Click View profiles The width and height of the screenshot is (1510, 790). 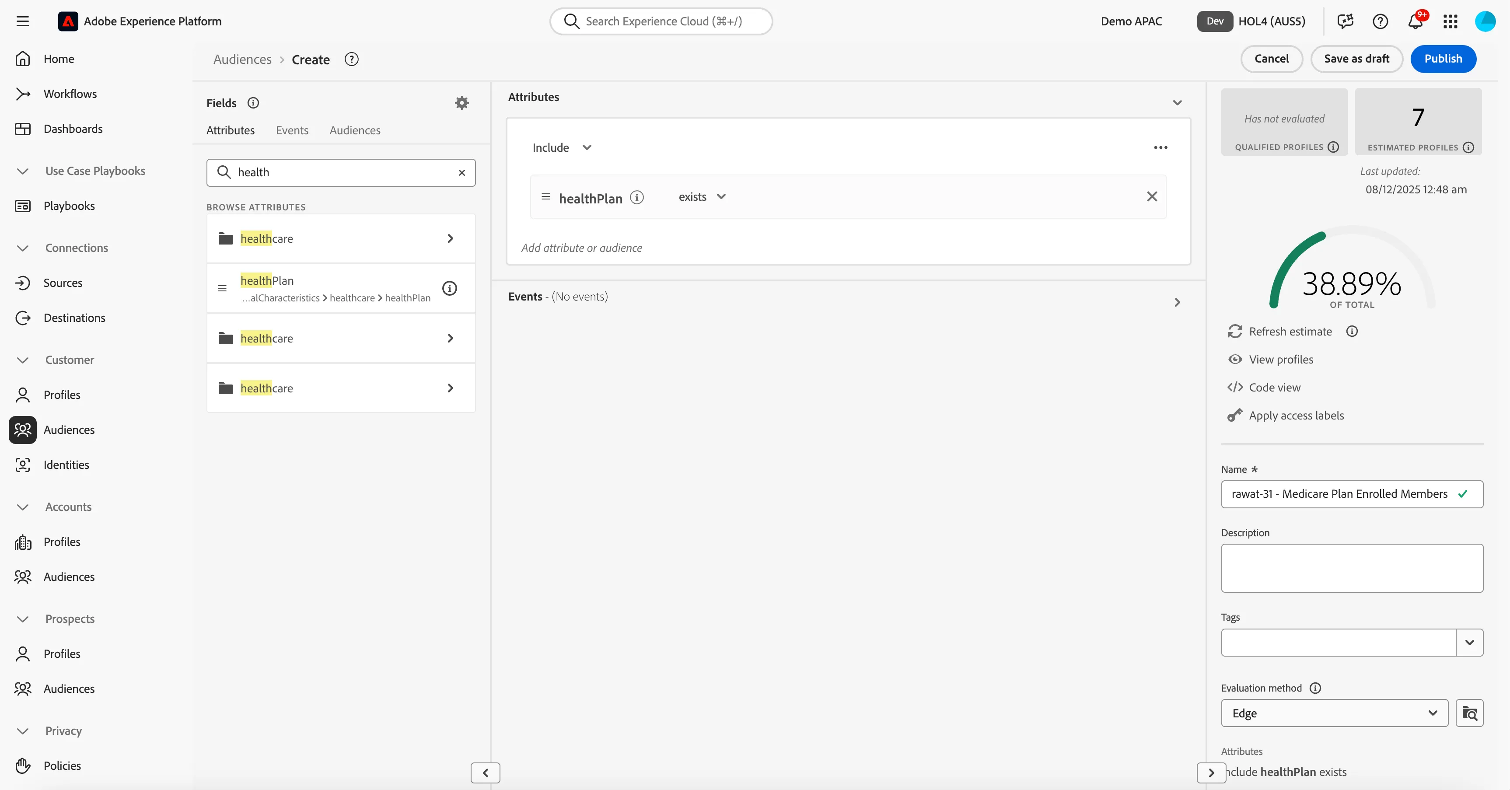(x=1281, y=359)
